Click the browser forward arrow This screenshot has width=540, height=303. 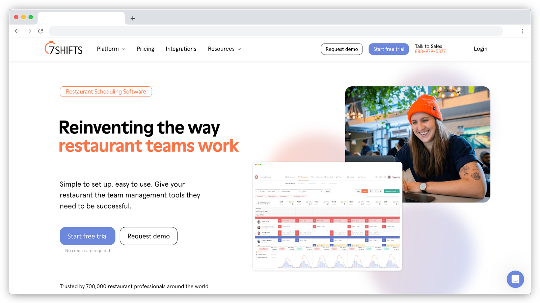[29, 31]
